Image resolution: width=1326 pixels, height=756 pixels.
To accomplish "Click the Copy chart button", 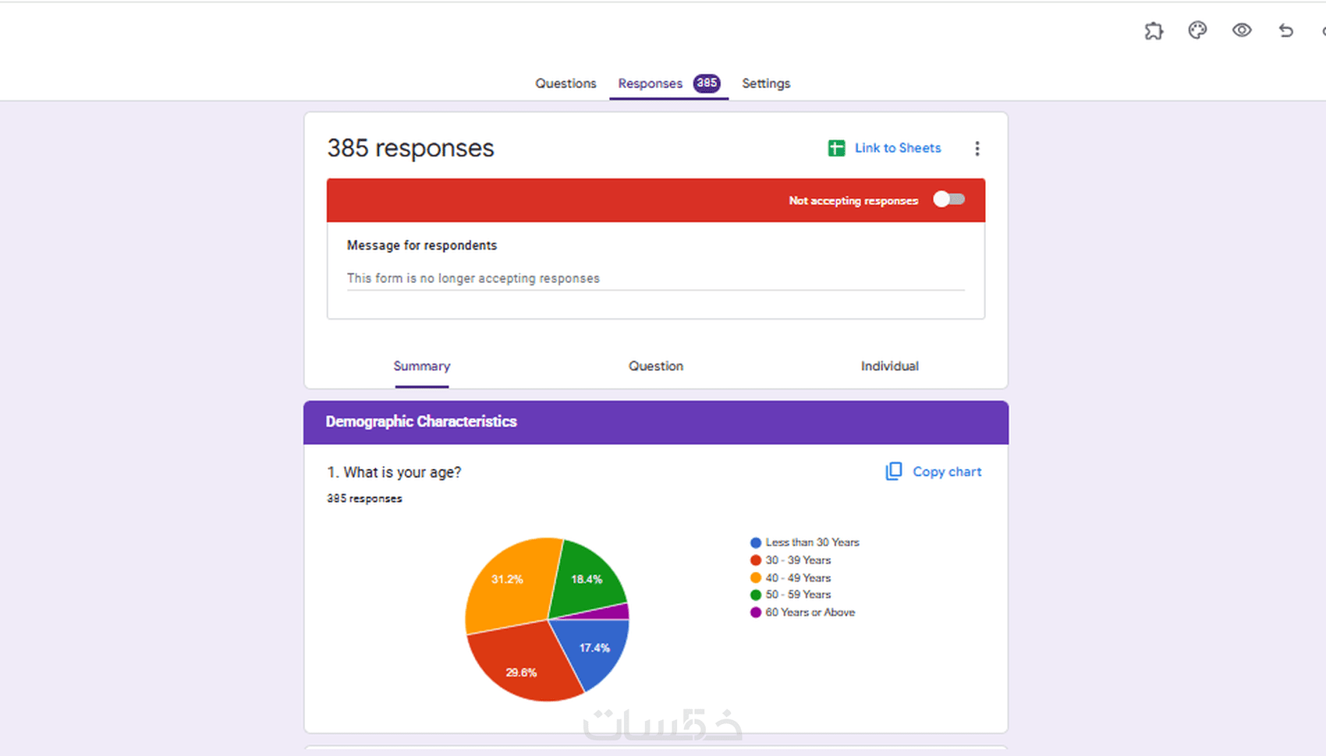I will point(934,472).
